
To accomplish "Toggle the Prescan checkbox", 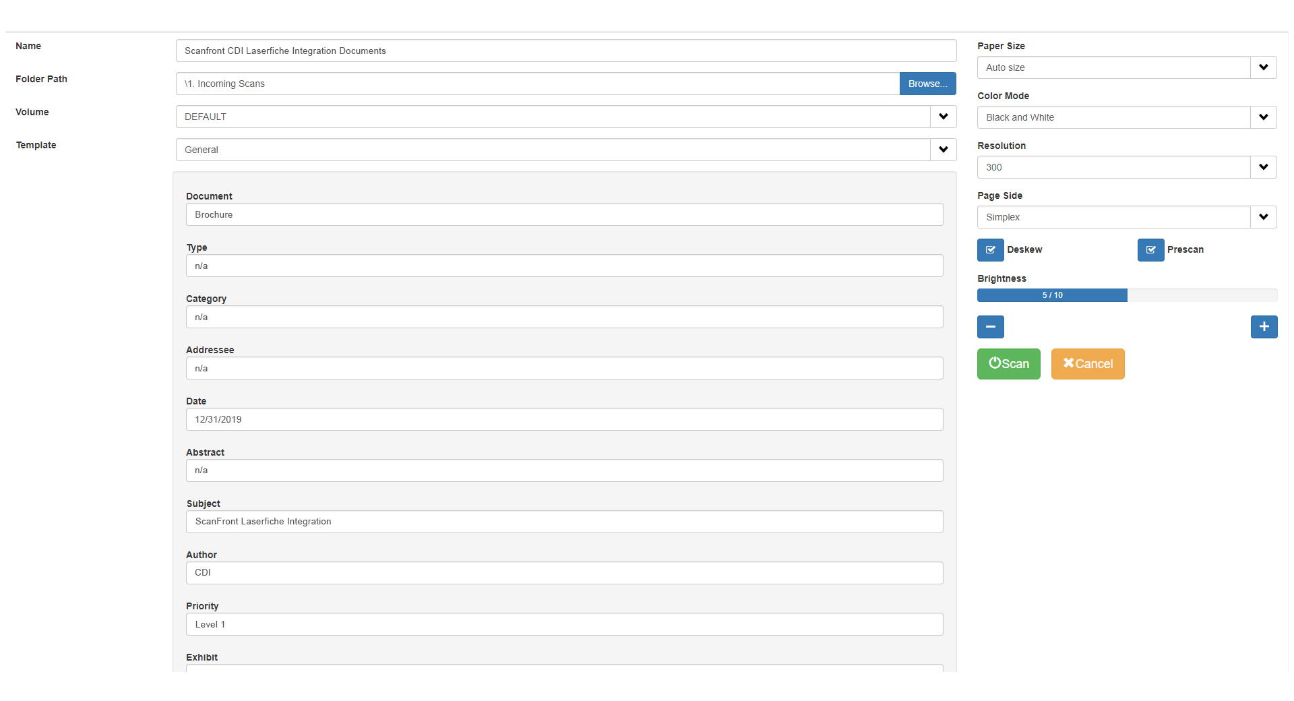I will click(x=1150, y=250).
